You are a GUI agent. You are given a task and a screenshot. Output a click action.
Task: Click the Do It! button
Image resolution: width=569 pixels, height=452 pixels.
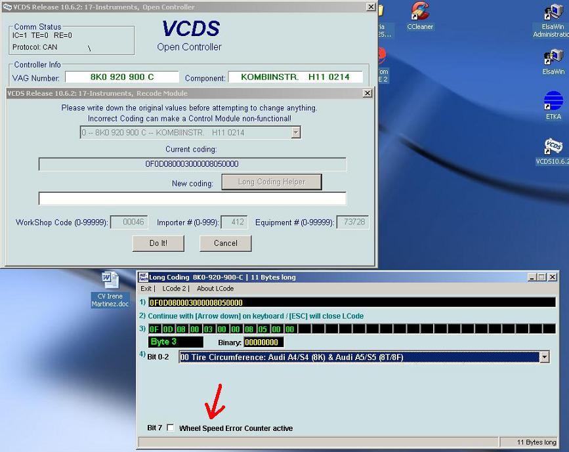click(158, 243)
